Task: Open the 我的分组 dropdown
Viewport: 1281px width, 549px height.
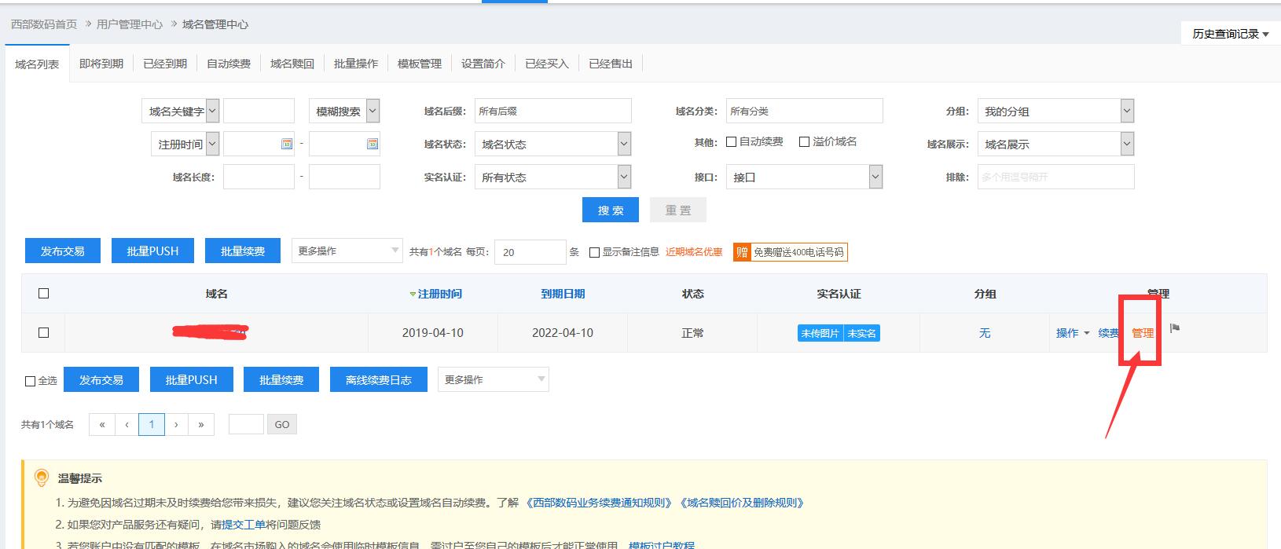Action: (x=1055, y=111)
